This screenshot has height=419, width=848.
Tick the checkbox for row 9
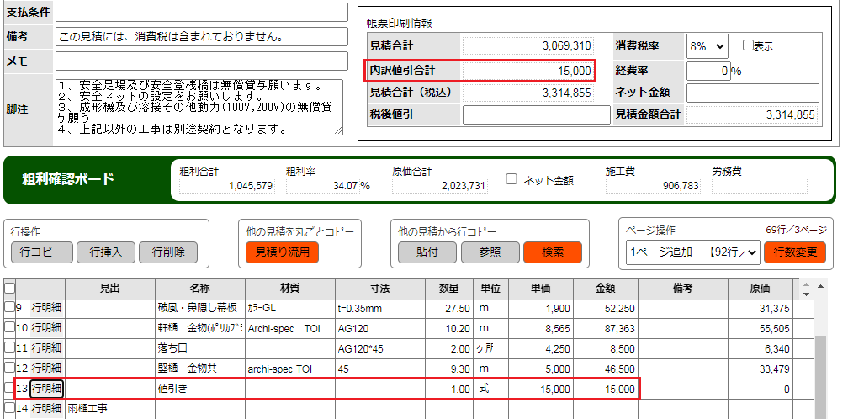9,307
